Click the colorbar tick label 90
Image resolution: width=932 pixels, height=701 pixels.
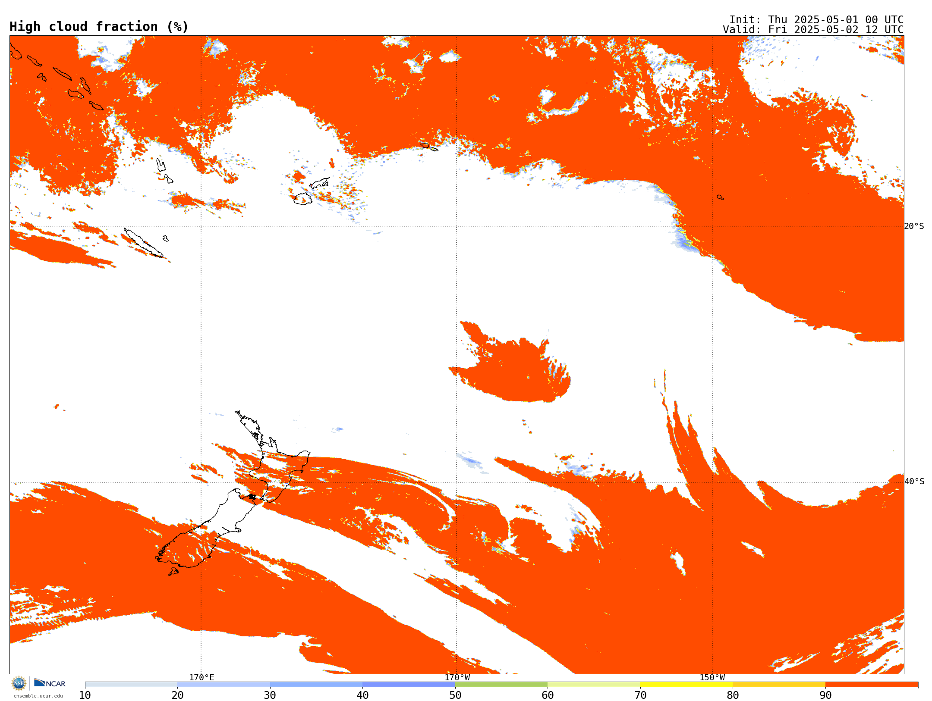[825, 695]
